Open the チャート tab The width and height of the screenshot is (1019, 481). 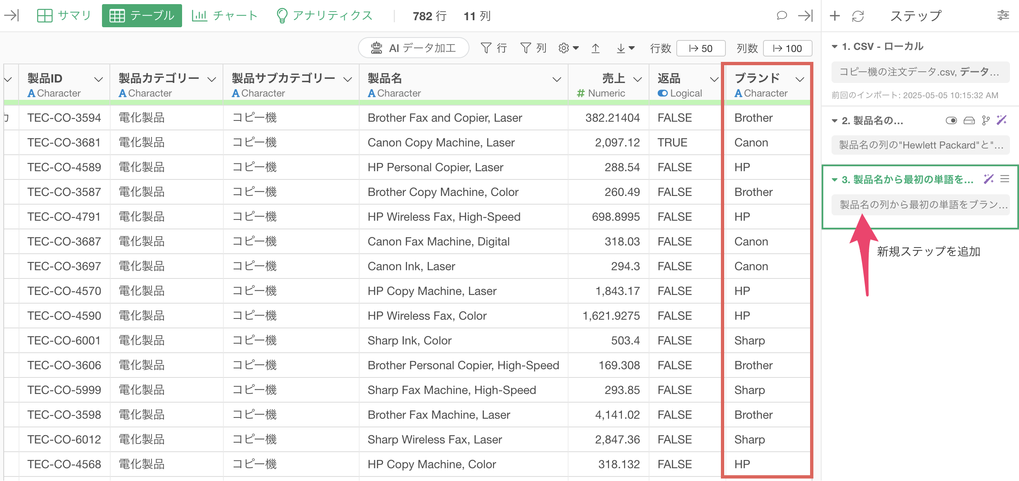[225, 16]
